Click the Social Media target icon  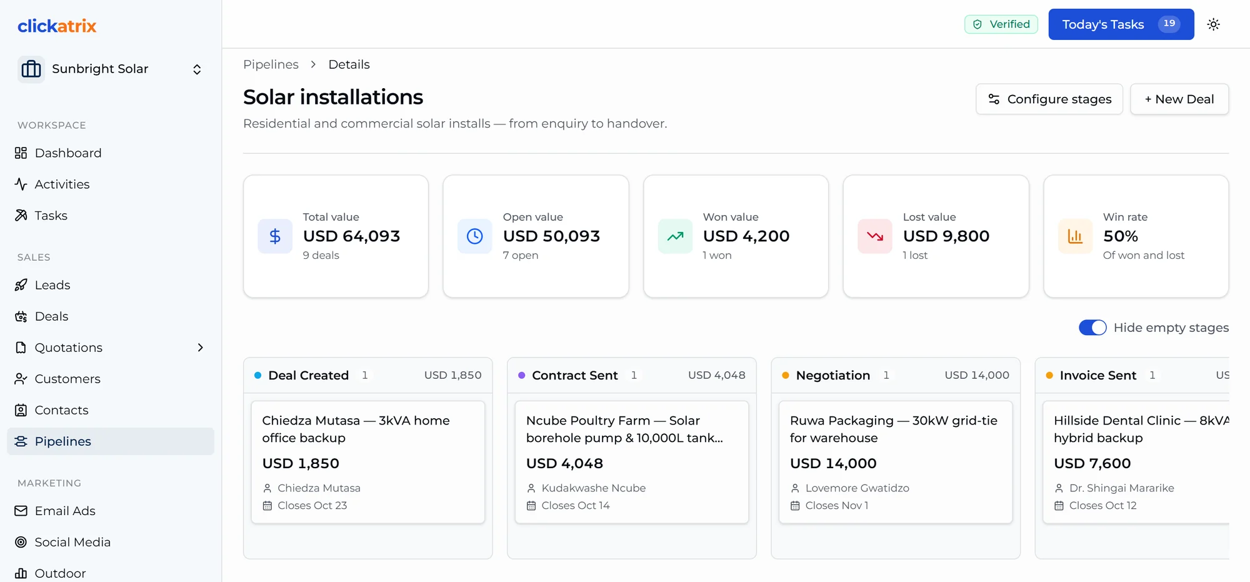coord(21,542)
